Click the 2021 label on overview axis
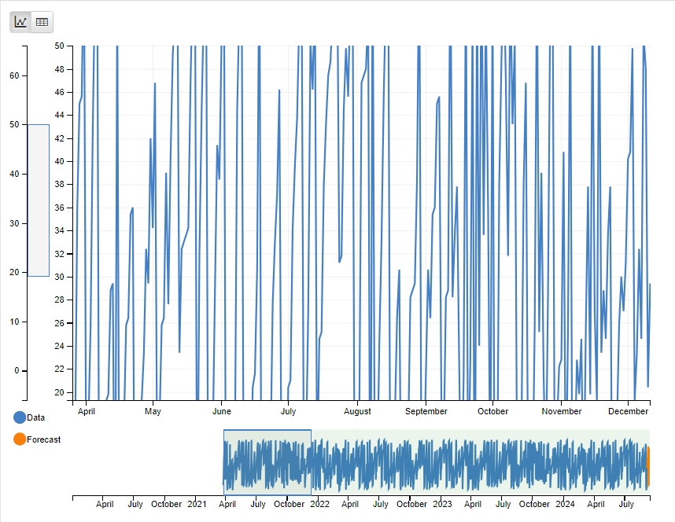Screen dimensions: 675x522 click(x=197, y=504)
